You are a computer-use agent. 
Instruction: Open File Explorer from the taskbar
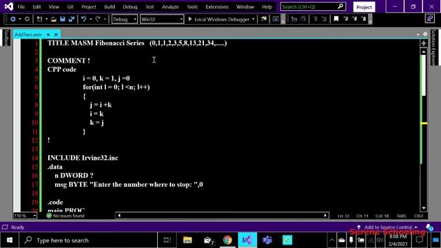coord(187,240)
